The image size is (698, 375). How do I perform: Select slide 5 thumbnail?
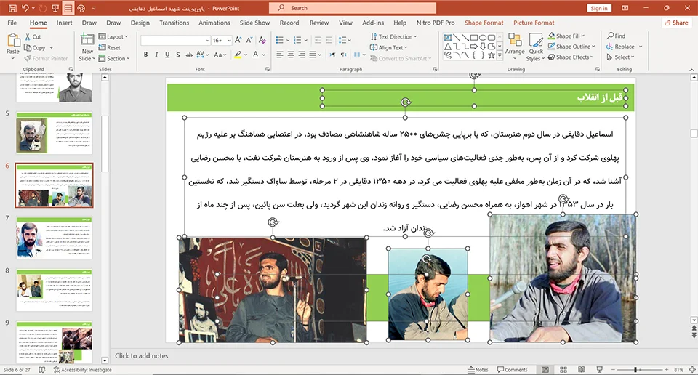point(55,133)
